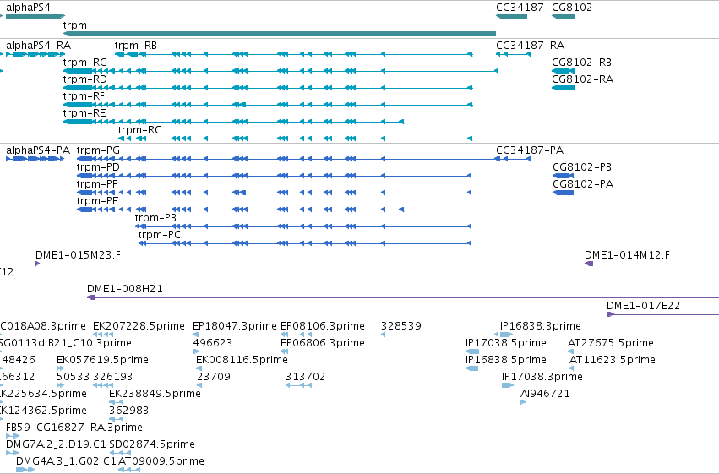Select the EK207228.5prime EST label
This screenshot has width=719, height=474.
[x=139, y=326]
